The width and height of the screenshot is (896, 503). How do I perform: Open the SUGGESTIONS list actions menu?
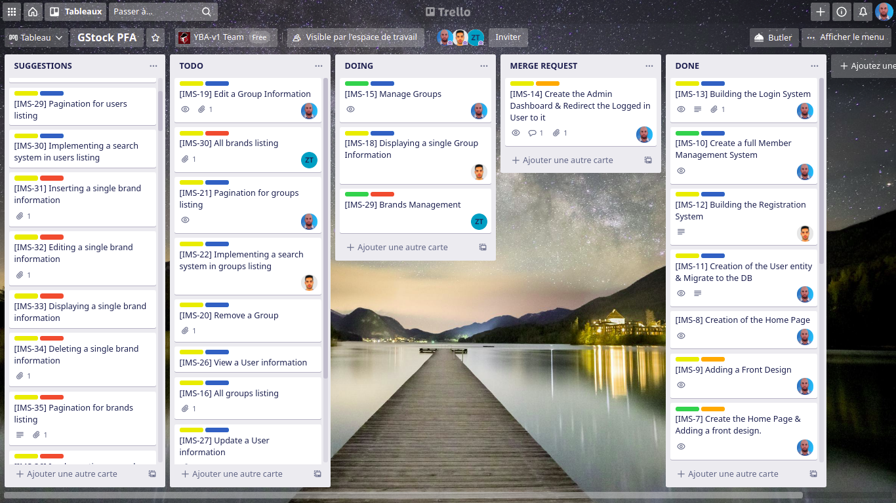point(153,66)
